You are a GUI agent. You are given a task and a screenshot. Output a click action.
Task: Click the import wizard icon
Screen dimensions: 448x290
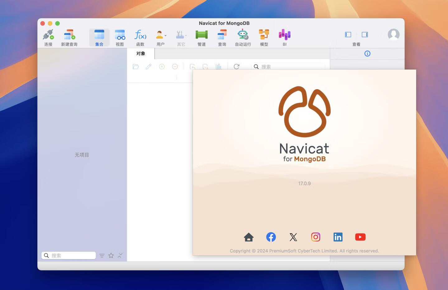click(x=192, y=67)
